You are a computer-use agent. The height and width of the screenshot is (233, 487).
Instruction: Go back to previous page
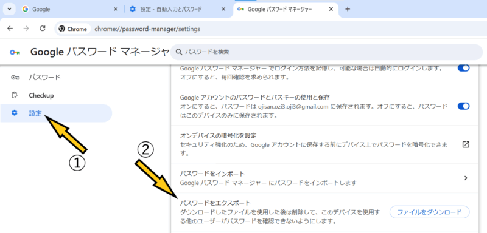tap(10, 29)
